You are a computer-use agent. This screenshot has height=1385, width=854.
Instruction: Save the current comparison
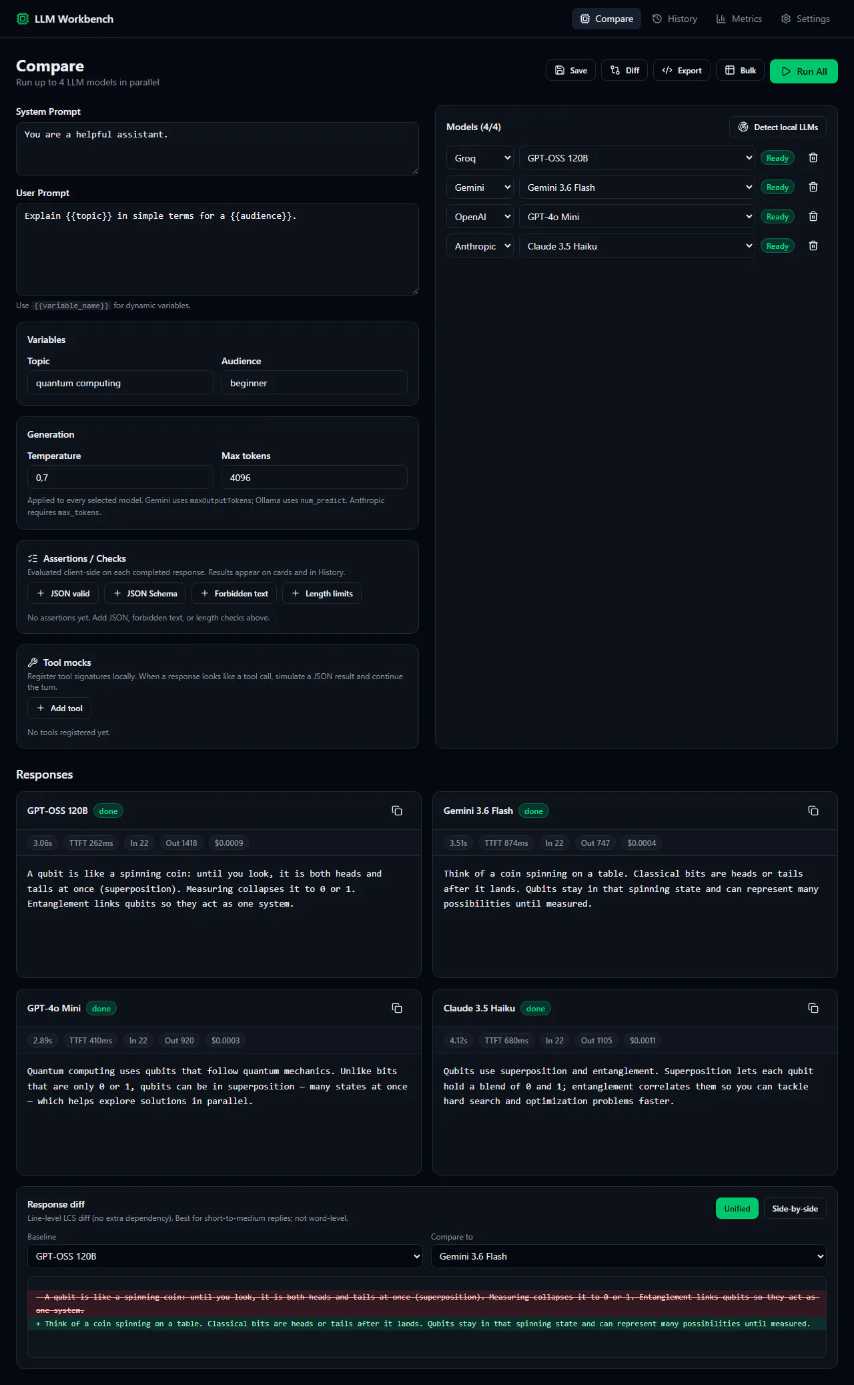click(x=570, y=71)
